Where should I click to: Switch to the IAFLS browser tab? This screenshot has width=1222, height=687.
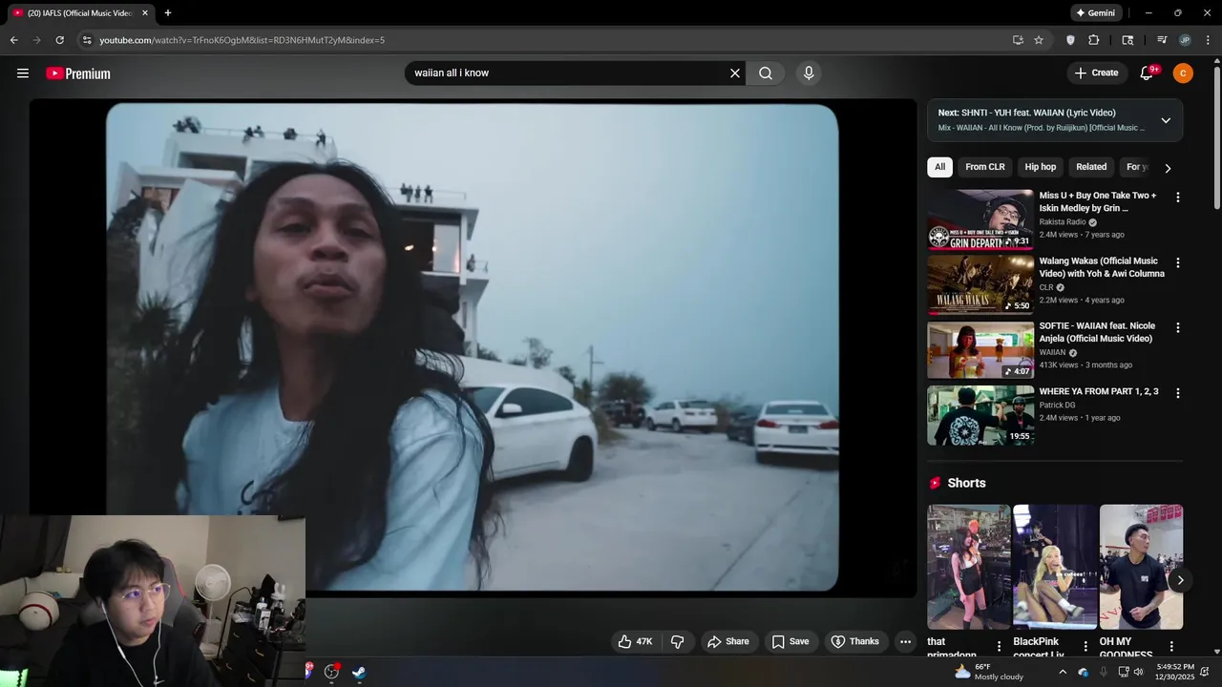point(78,13)
